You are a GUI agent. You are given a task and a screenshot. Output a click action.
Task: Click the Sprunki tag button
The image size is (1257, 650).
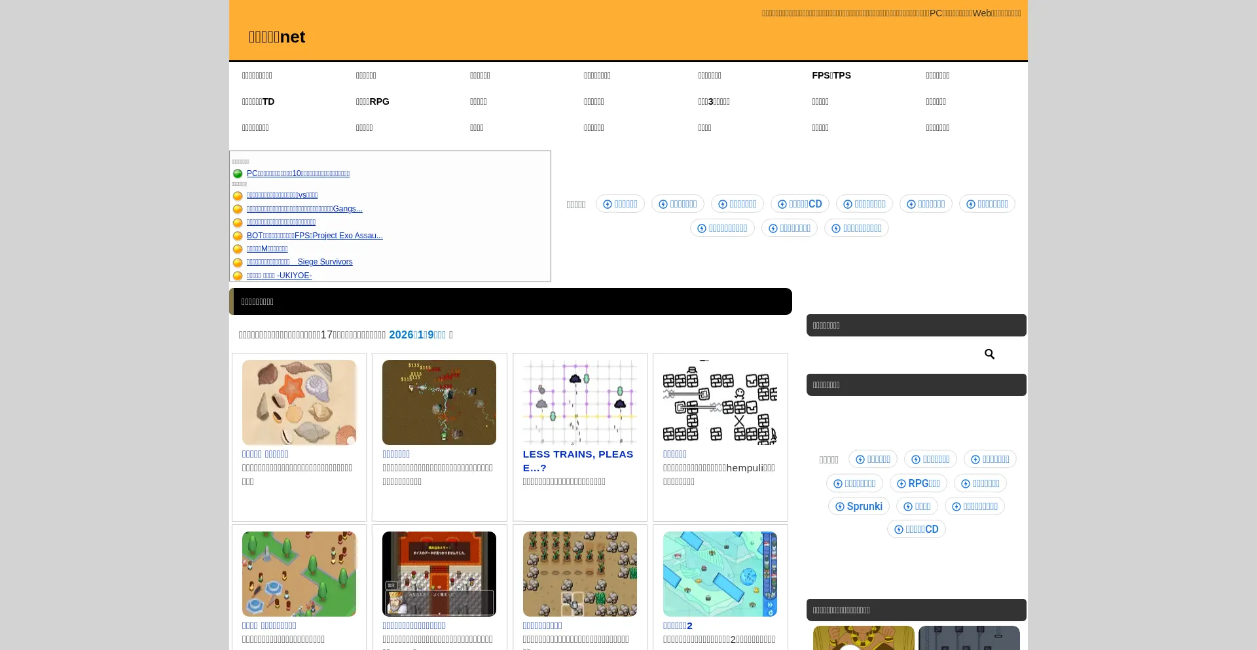pos(858,507)
